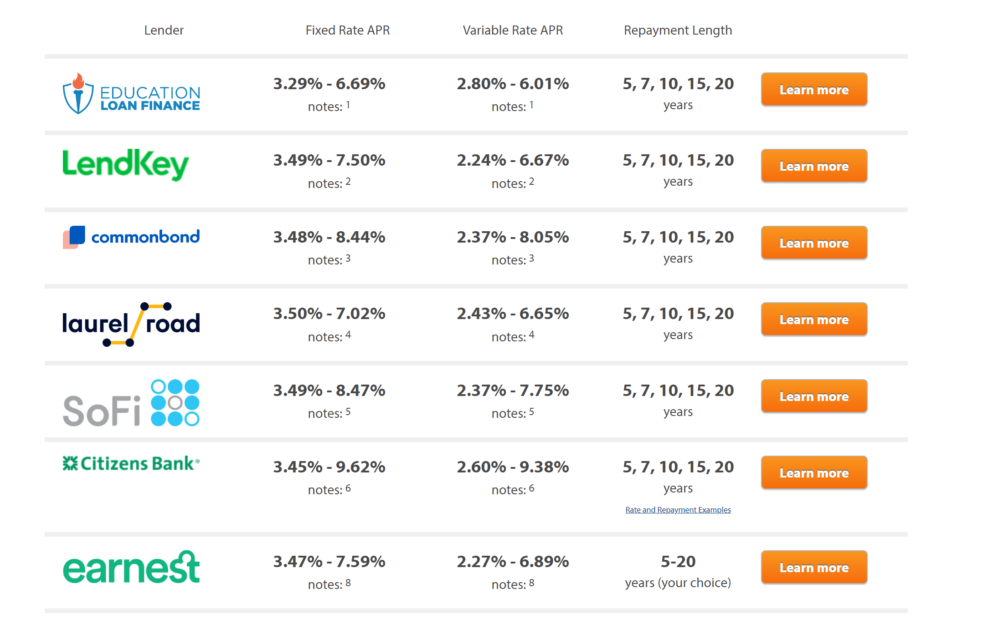
Task: Select the Earnest logo
Action: pos(131,567)
